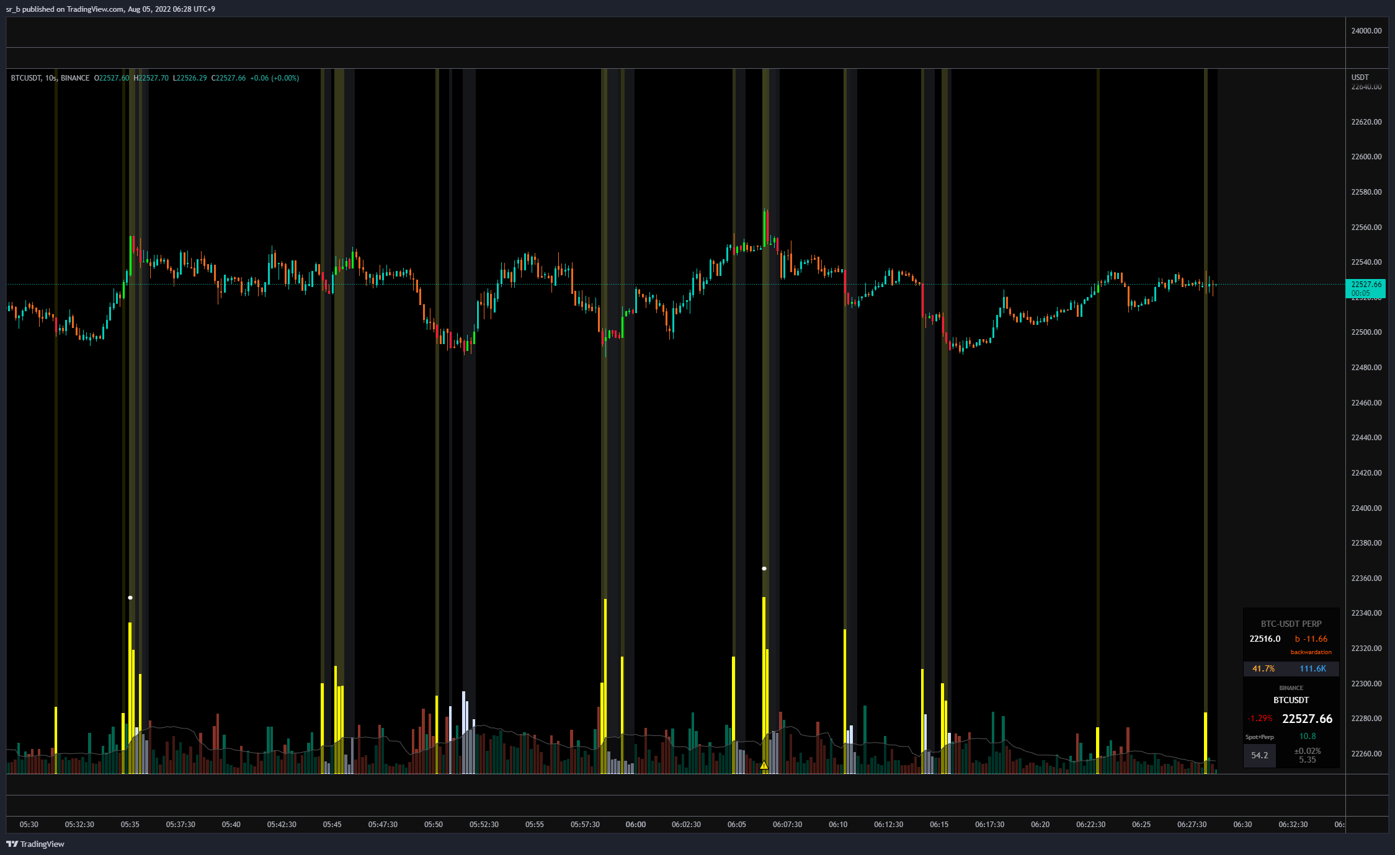The height and width of the screenshot is (855, 1395).
Task: Click the 22300.00 price axis label
Action: click(1366, 684)
